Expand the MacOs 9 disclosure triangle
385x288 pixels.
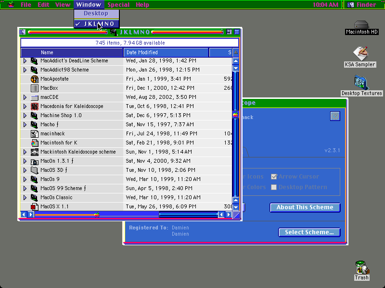pyautogui.click(x=25, y=179)
